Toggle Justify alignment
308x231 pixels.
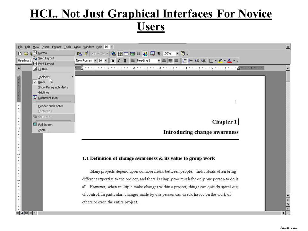coord(176,61)
